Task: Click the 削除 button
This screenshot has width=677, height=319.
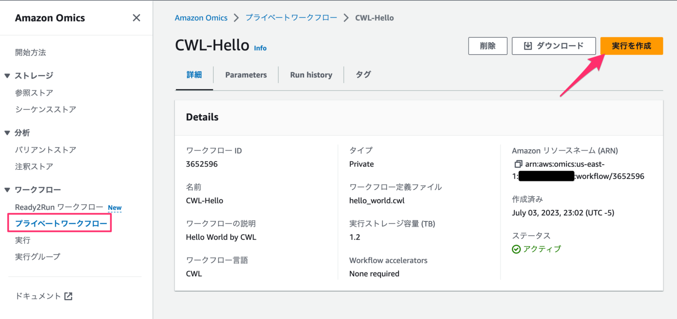Action: click(487, 46)
